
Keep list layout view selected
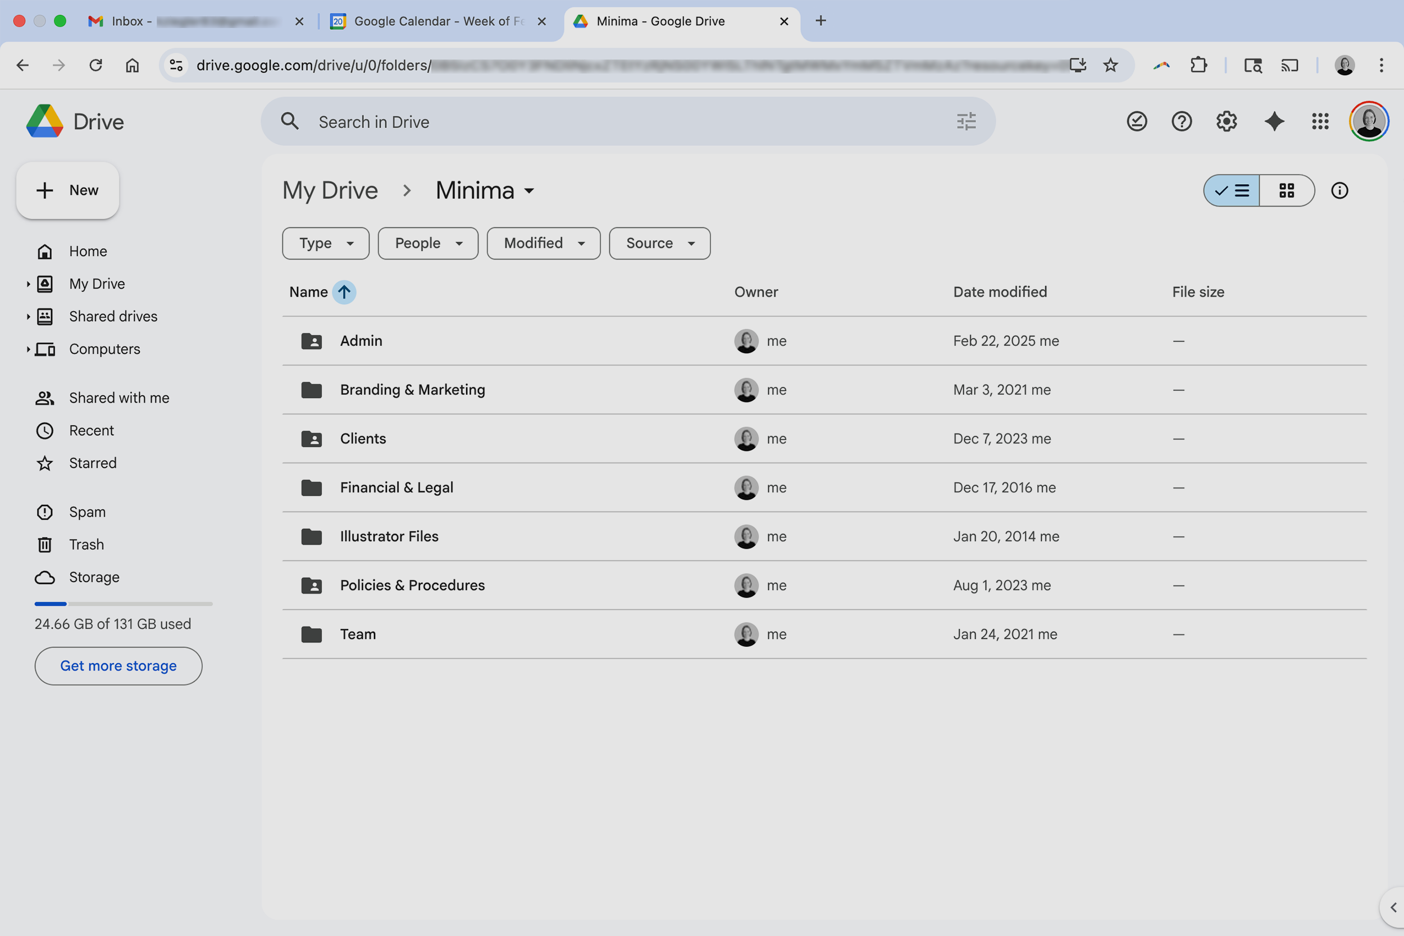pyautogui.click(x=1231, y=190)
